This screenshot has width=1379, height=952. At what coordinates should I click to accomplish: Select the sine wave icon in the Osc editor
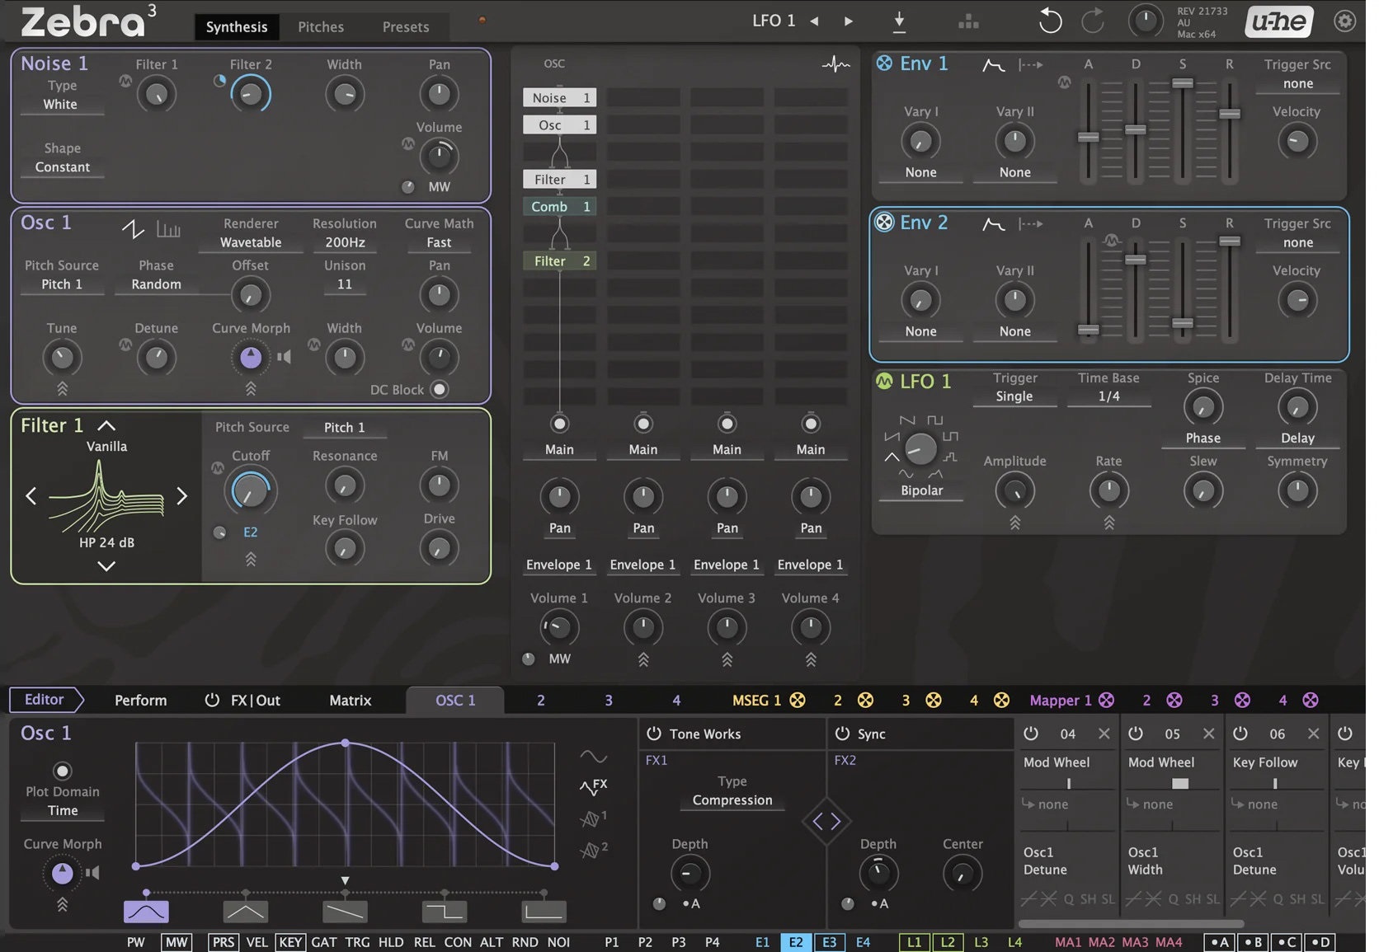pos(593,756)
